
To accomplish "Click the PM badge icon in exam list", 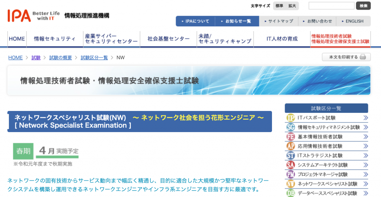I will [291, 174].
